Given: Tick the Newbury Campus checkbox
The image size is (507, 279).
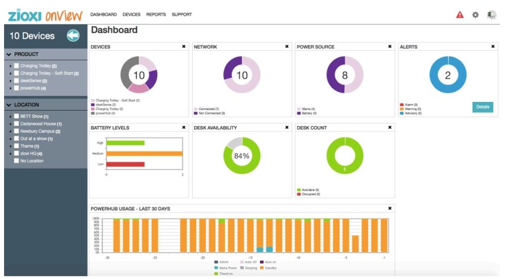Looking at the screenshot, I should 17,131.
